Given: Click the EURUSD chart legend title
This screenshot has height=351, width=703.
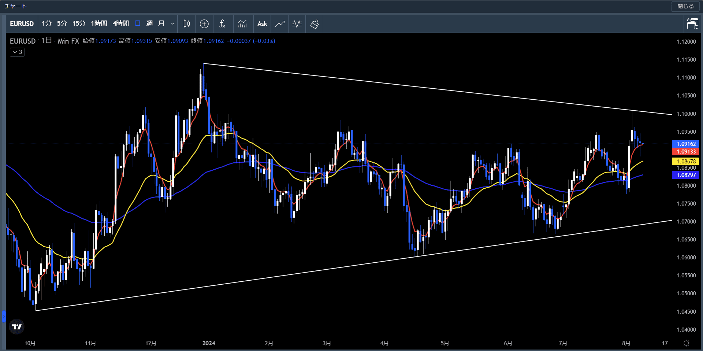Looking at the screenshot, I should click(x=23, y=41).
